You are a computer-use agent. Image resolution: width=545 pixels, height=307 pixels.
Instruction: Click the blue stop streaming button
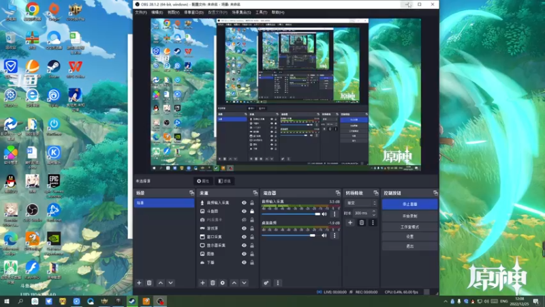(410, 204)
